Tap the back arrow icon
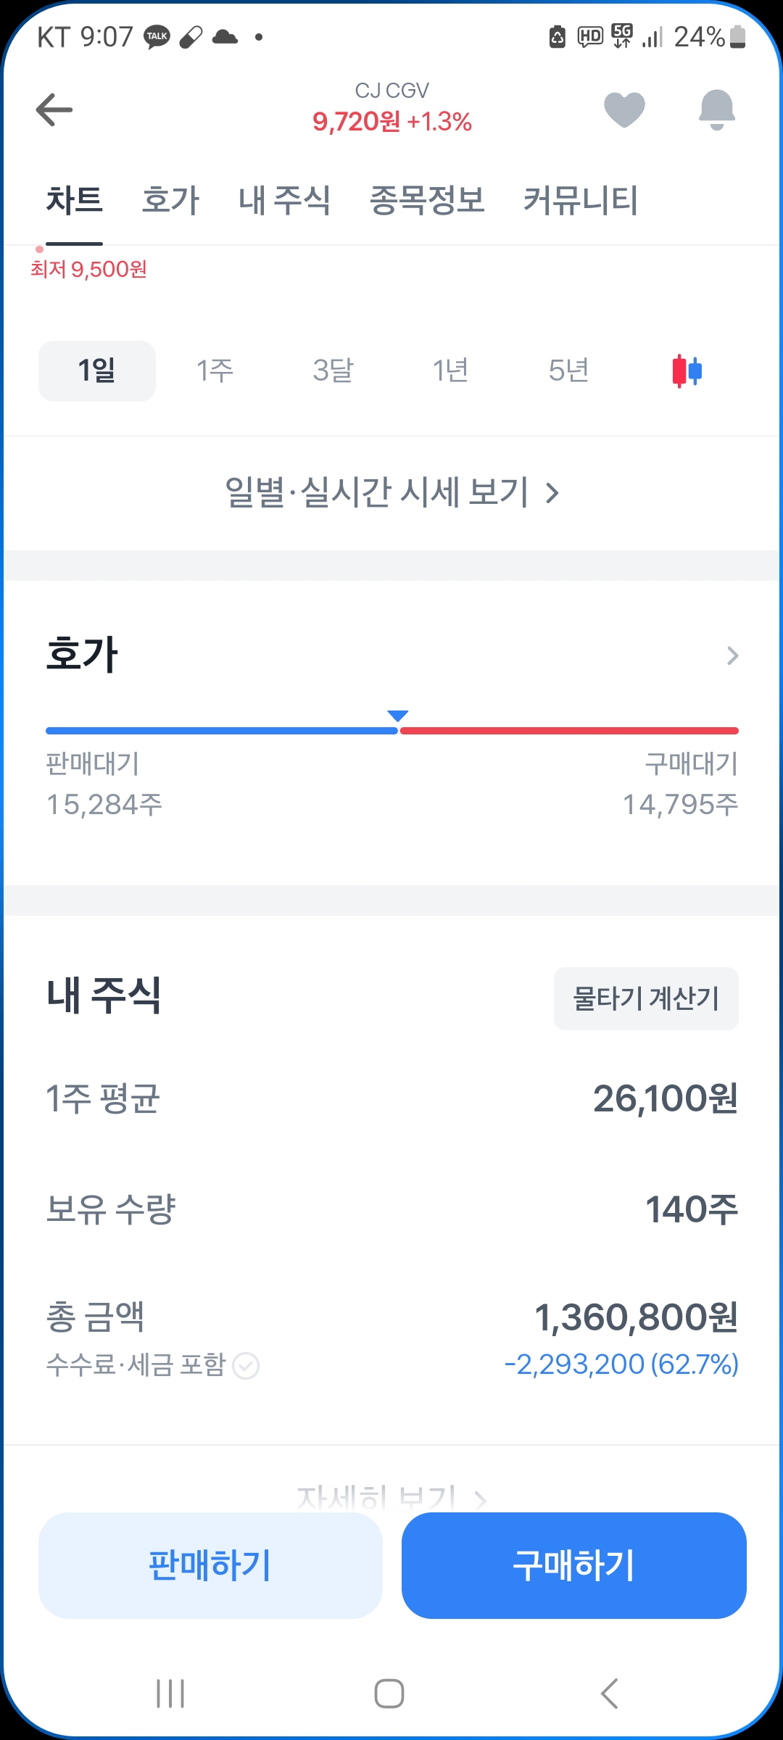Viewport: 783px width, 1740px height. pos(54,110)
